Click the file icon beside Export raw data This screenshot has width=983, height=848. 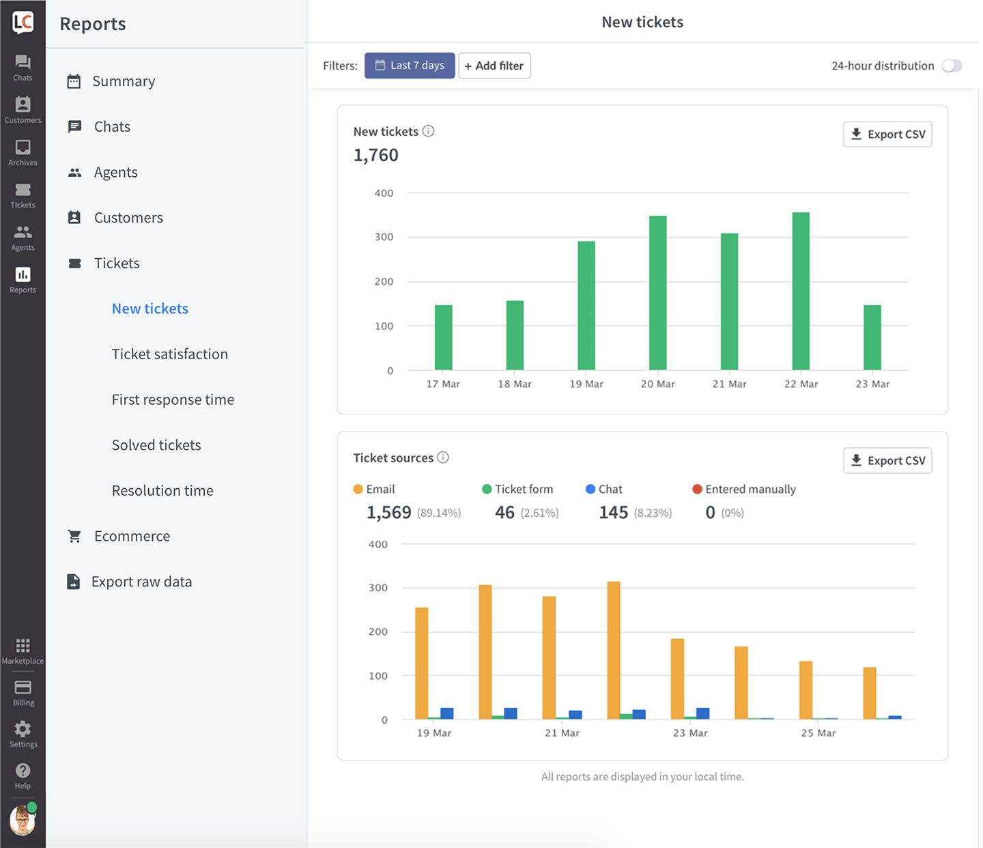tap(73, 581)
